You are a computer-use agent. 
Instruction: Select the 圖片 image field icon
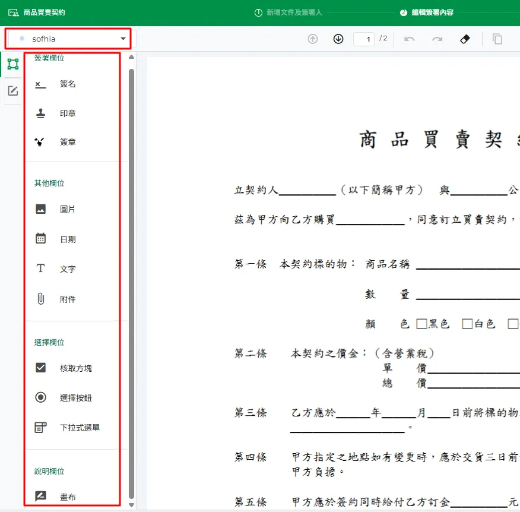tap(40, 209)
